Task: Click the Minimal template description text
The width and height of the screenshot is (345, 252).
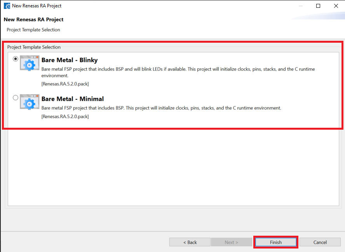Action: (161, 108)
